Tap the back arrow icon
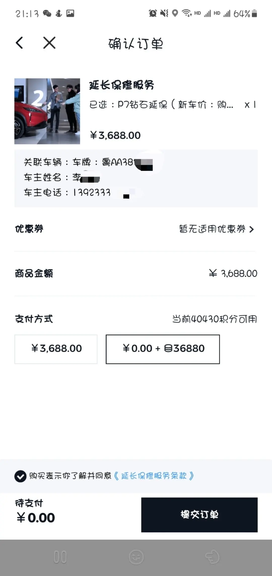 pos(19,42)
